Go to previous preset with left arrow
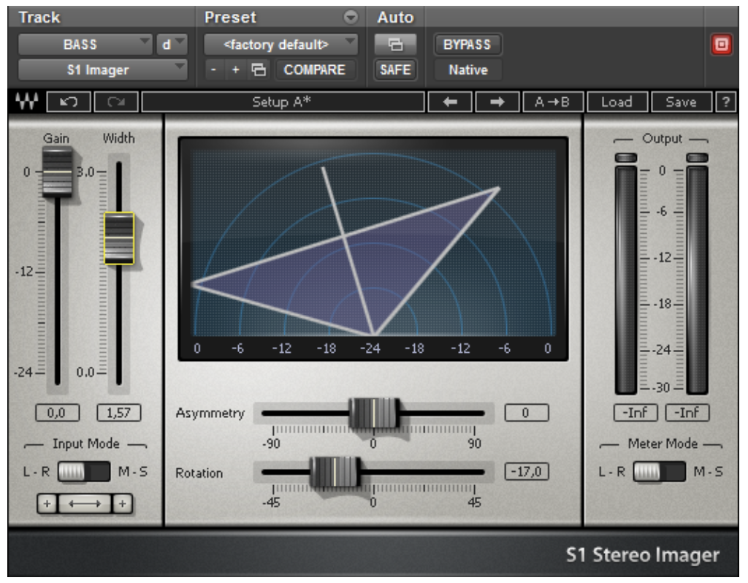Image resolution: width=748 pixels, height=583 pixels. 450,102
